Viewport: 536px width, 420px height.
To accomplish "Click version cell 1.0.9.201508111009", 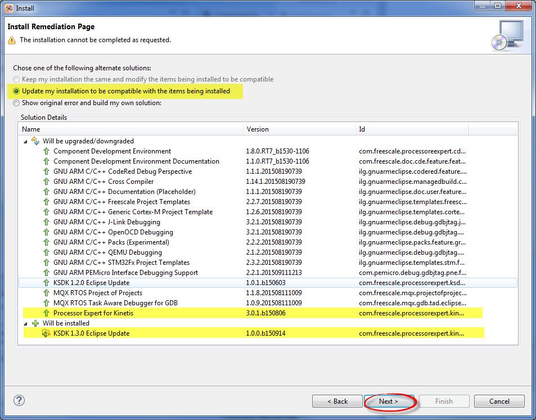I will (x=274, y=303).
